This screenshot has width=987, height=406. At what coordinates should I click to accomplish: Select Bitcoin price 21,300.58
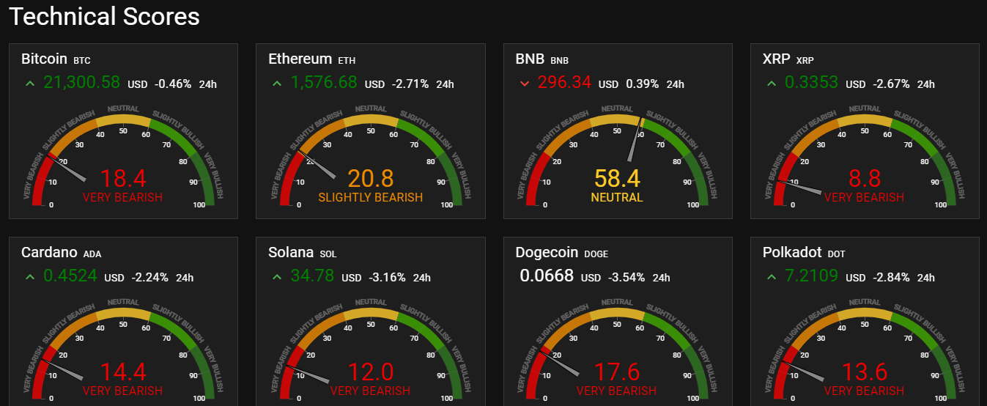pyautogui.click(x=81, y=83)
